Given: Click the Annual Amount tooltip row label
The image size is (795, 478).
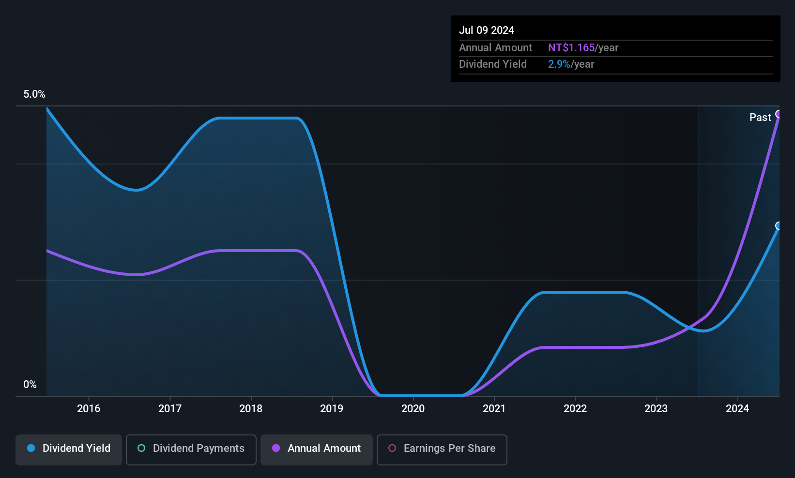Looking at the screenshot, I should tap(495, 48).
